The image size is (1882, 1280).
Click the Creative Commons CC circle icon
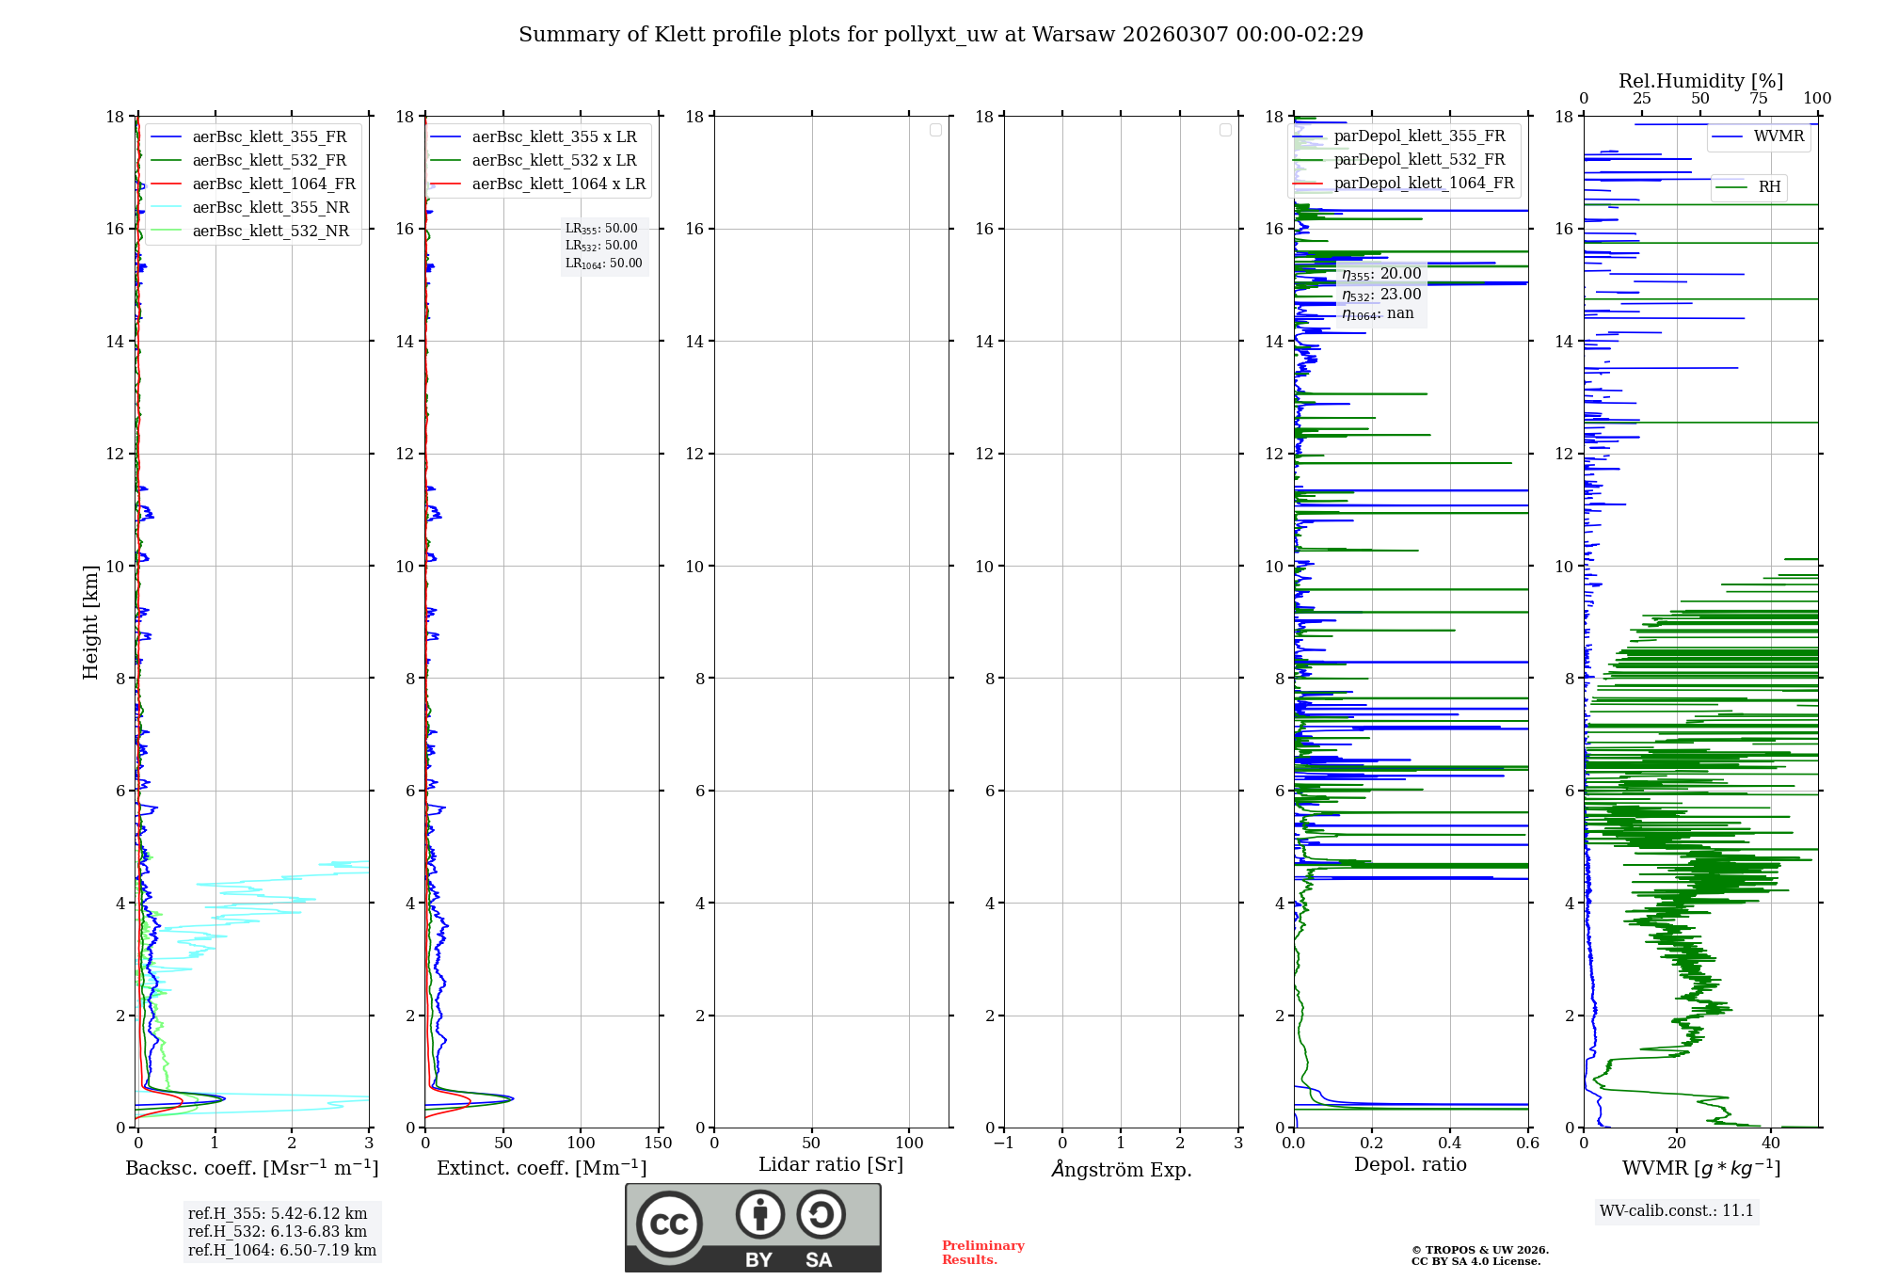(669, 1224)
